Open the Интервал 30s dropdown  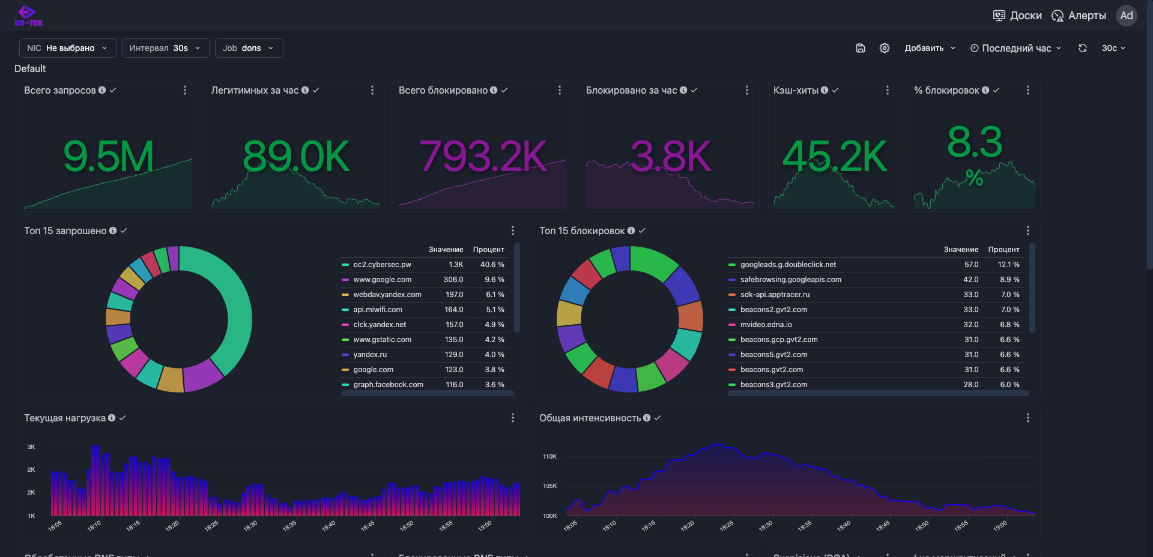pyautogui.click(x=166, y=48)
